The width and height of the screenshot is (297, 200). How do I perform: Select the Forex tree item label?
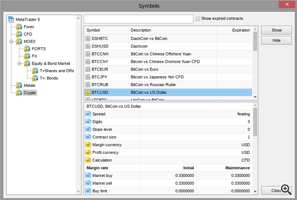pos(29,27)
